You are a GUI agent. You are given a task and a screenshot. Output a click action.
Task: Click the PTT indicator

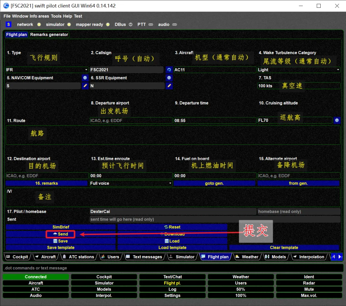[151, 25]
